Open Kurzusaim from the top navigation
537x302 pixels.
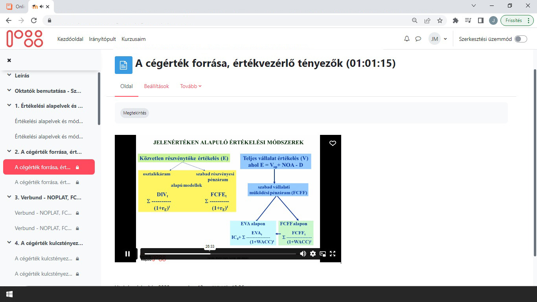point(133,39)
